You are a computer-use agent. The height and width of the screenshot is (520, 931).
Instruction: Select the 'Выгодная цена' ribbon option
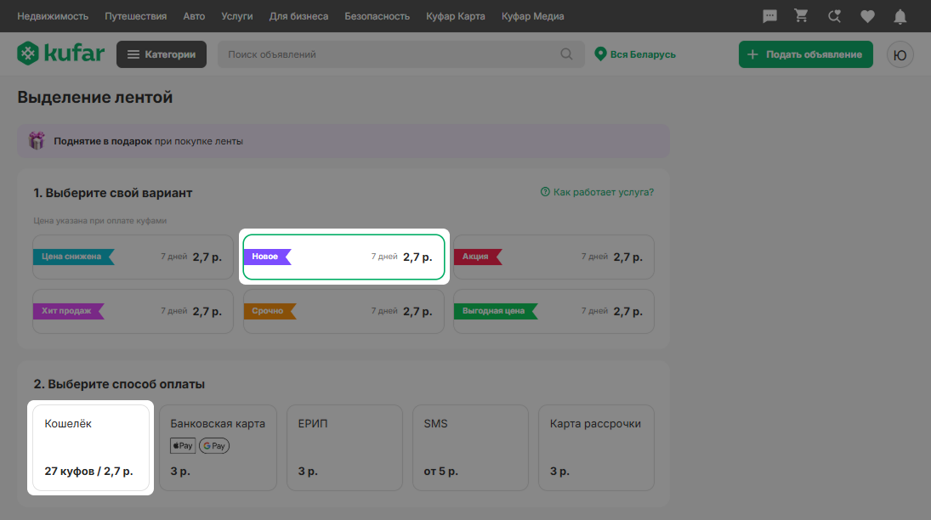pos(554,311)
